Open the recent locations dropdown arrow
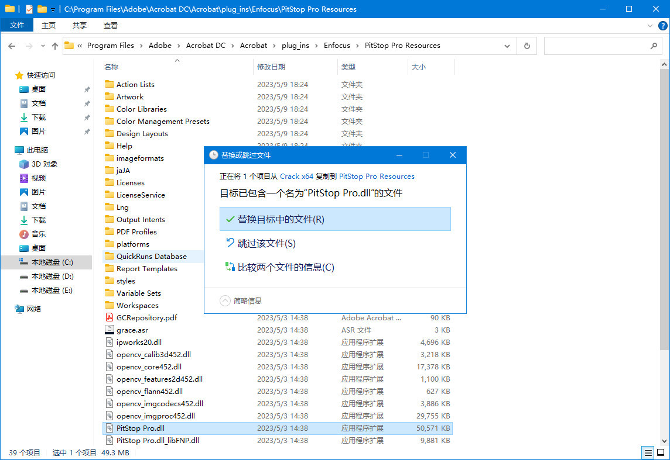Viewport: 670px width, 460px height. 43,46
